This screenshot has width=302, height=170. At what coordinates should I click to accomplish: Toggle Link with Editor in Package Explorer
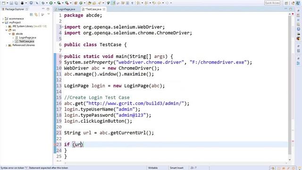(36, 15)
